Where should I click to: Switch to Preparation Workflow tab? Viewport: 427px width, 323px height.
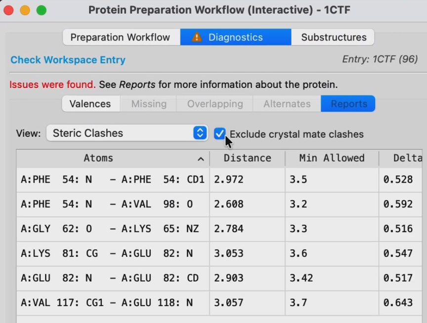click(x=121, y=37)
